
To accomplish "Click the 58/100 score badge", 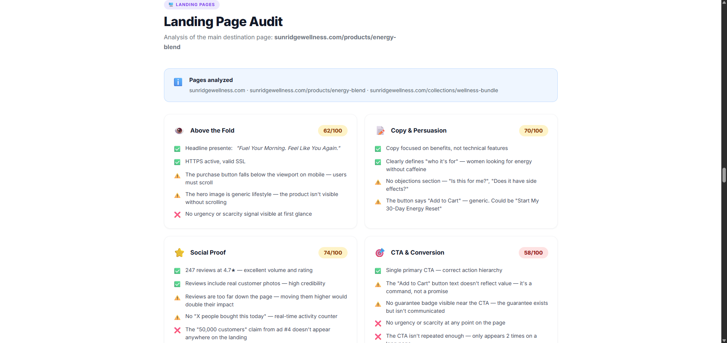I will coord(534,253).
